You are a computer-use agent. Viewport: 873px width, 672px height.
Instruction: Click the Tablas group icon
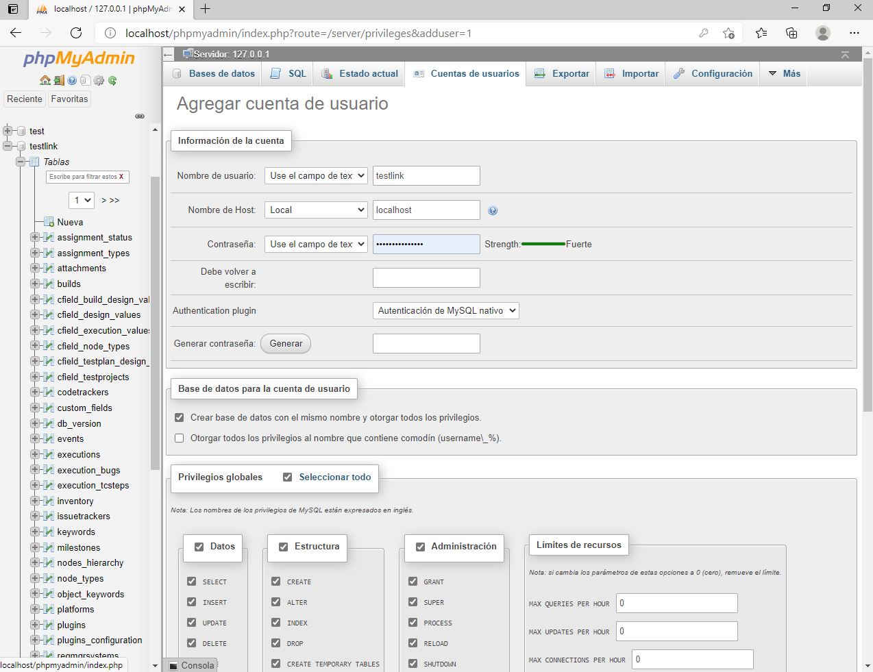coord(34,162)
